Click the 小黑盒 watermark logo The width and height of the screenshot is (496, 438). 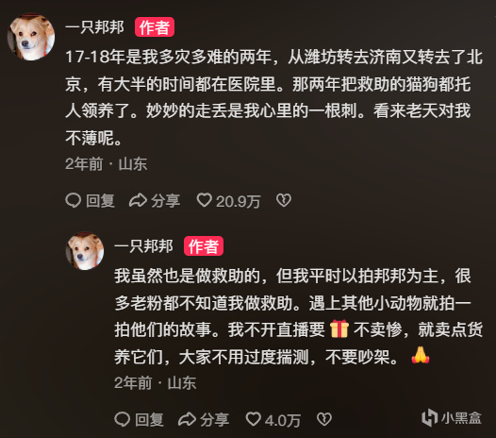click(x=452, y=417)
